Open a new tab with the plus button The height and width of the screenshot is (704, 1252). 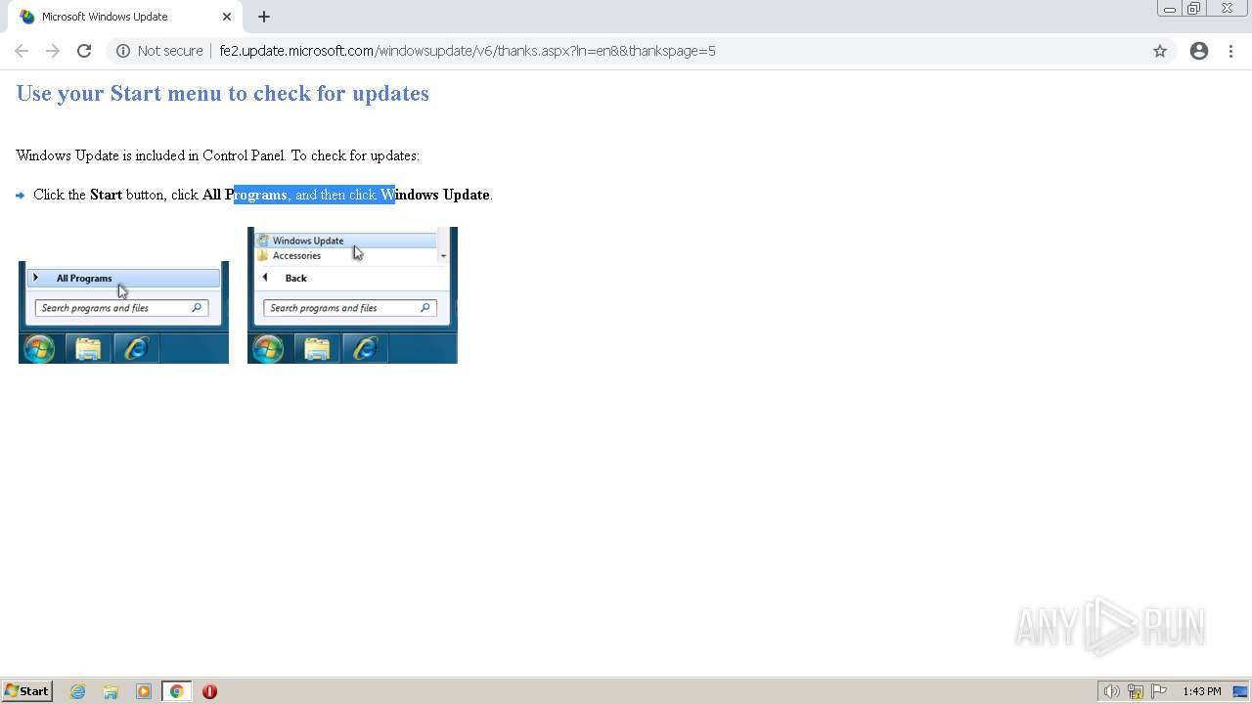(x=264, y=17)
